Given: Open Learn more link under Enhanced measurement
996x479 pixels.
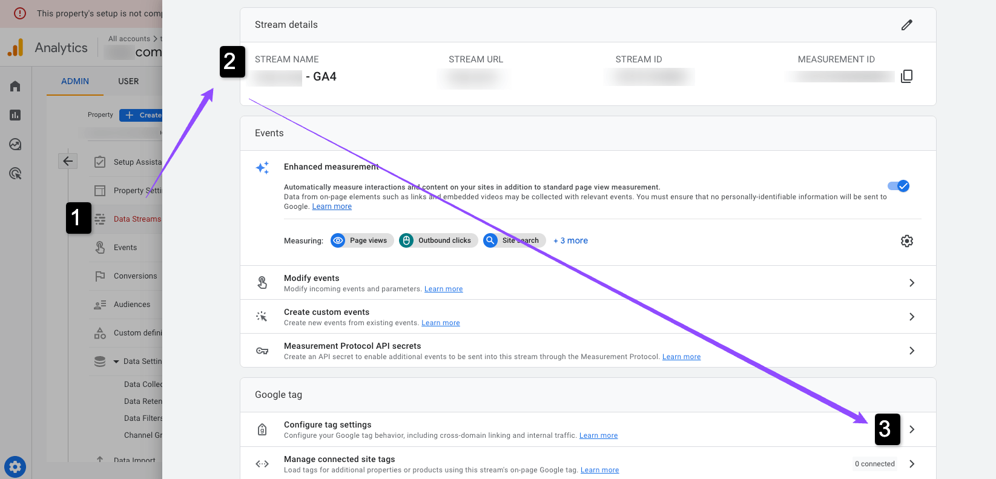Looking at the screenshot, I should (x=332, y=206).
